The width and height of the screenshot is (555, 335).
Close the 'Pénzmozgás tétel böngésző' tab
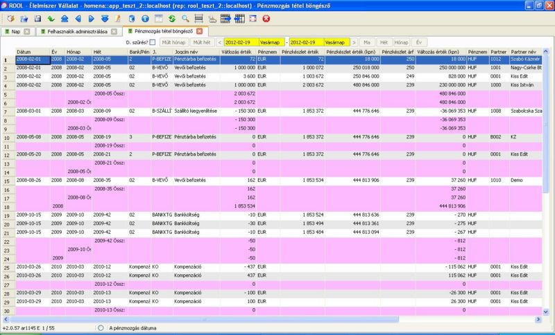pyautogui.click(x=199, y=31)
